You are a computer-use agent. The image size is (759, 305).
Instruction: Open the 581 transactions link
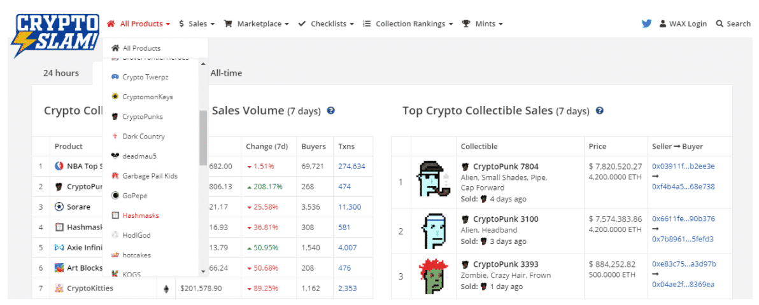tap(344, 227)
